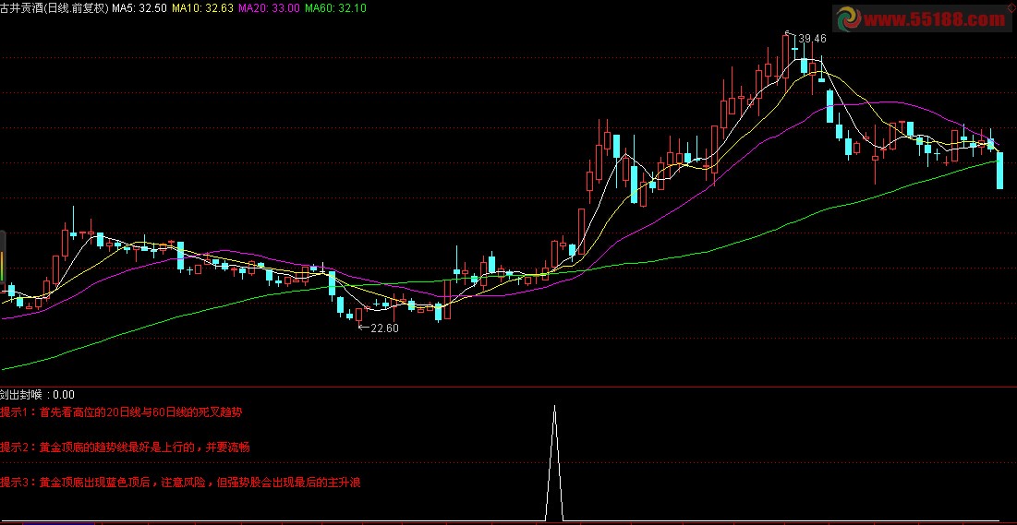Viewport: 1017px width, 525px height.
Task: Click the highlighted blue segment on bottom scrollbar
Action: point(58,522)
